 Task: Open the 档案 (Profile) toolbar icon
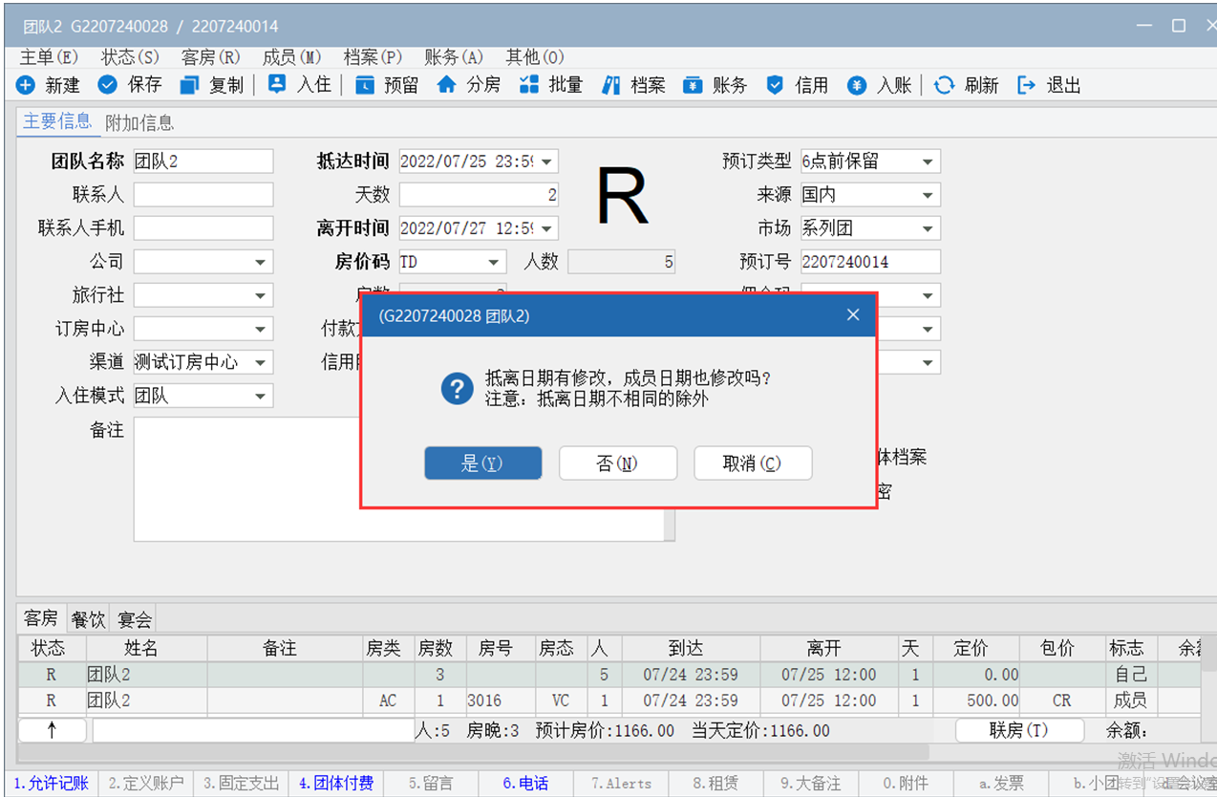611,85
